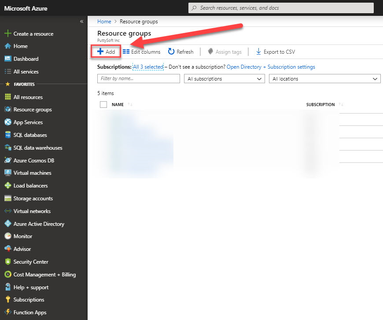
Task: Click Add to create a resource group
Action: click(x=106, y=51)
